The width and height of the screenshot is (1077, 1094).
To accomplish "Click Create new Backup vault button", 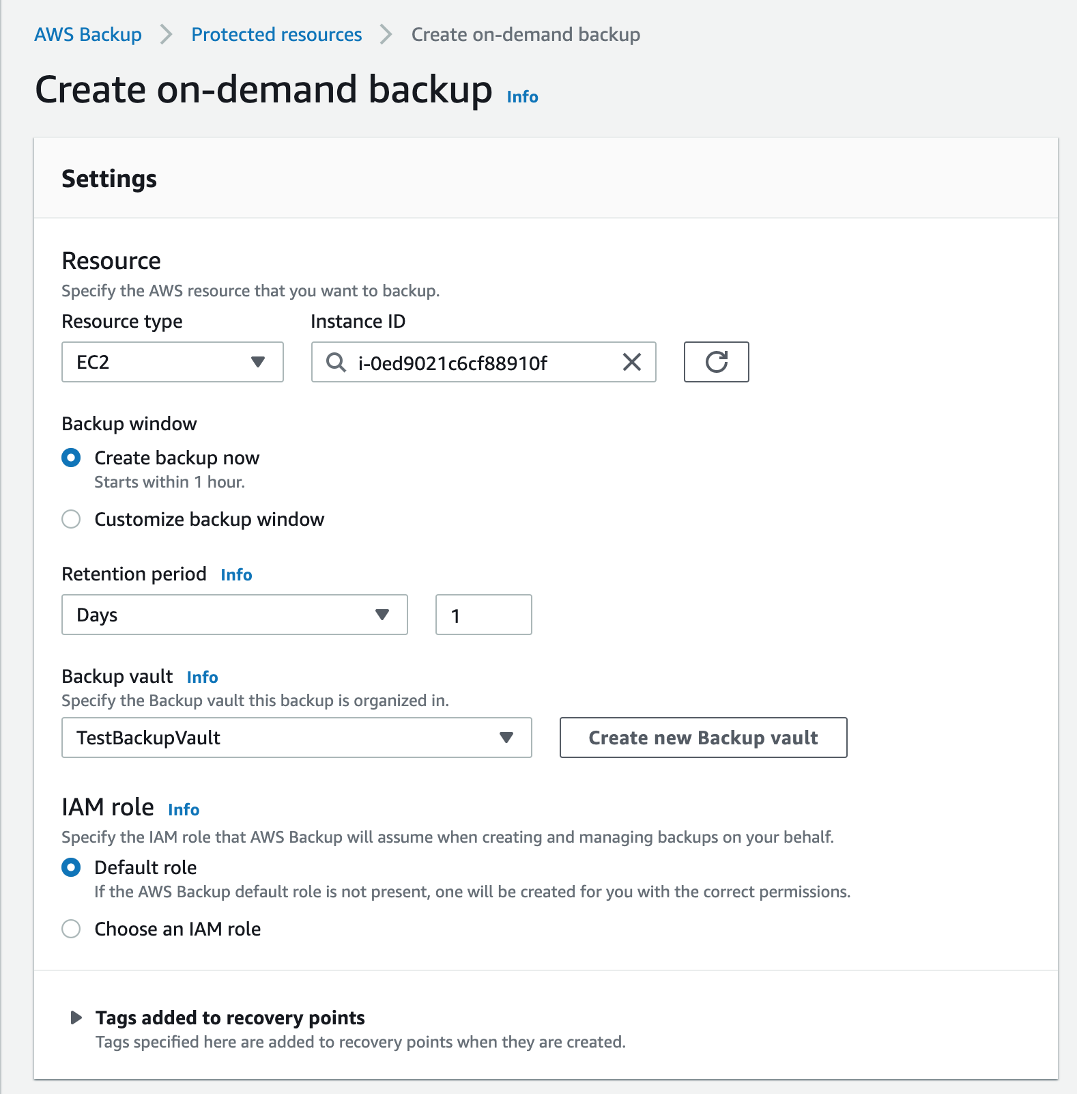I will [704, 738].
